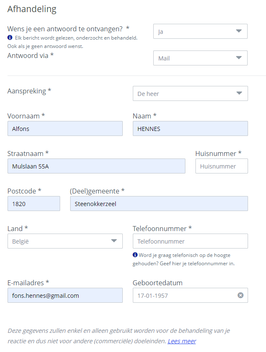Follow the 'Lees meer' link

click(x=182, y=341)
